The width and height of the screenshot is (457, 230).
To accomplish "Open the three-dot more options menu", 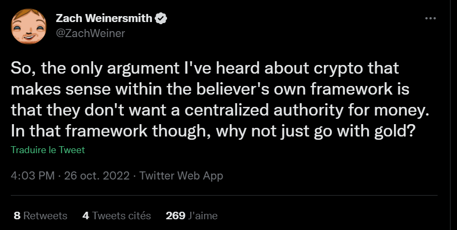I will [431, 18].
